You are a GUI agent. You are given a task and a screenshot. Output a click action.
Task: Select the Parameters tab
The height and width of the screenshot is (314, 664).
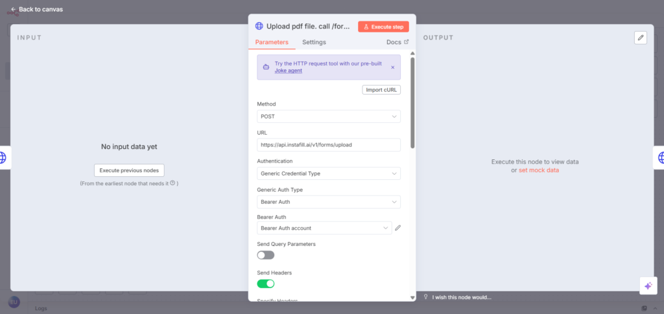(x=272, y=42)
